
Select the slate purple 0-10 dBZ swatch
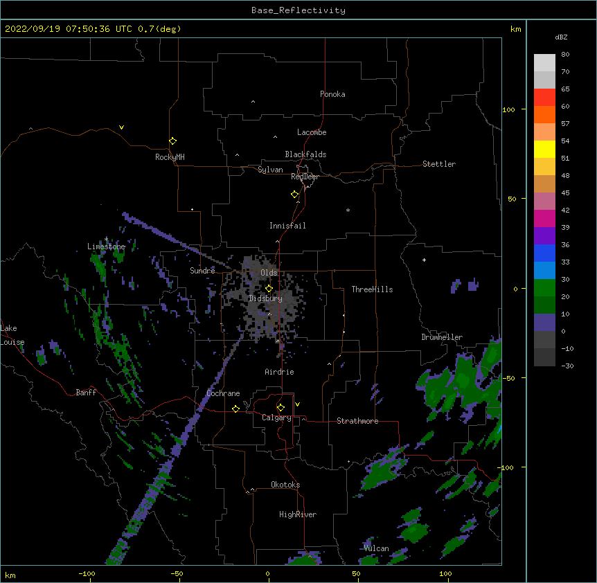pyautogui.click(x=544, y=323)
